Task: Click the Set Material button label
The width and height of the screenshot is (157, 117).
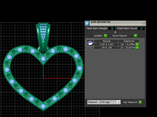Action: (130, 102)
